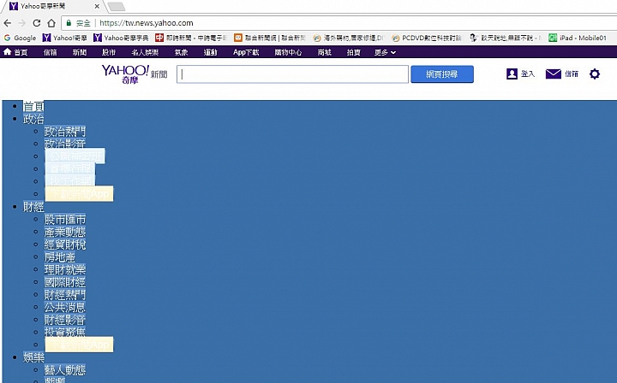Open the Google bookmark

[x=20, y=38]
